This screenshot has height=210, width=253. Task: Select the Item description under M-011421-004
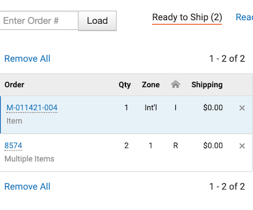click(x=14, y=121)
